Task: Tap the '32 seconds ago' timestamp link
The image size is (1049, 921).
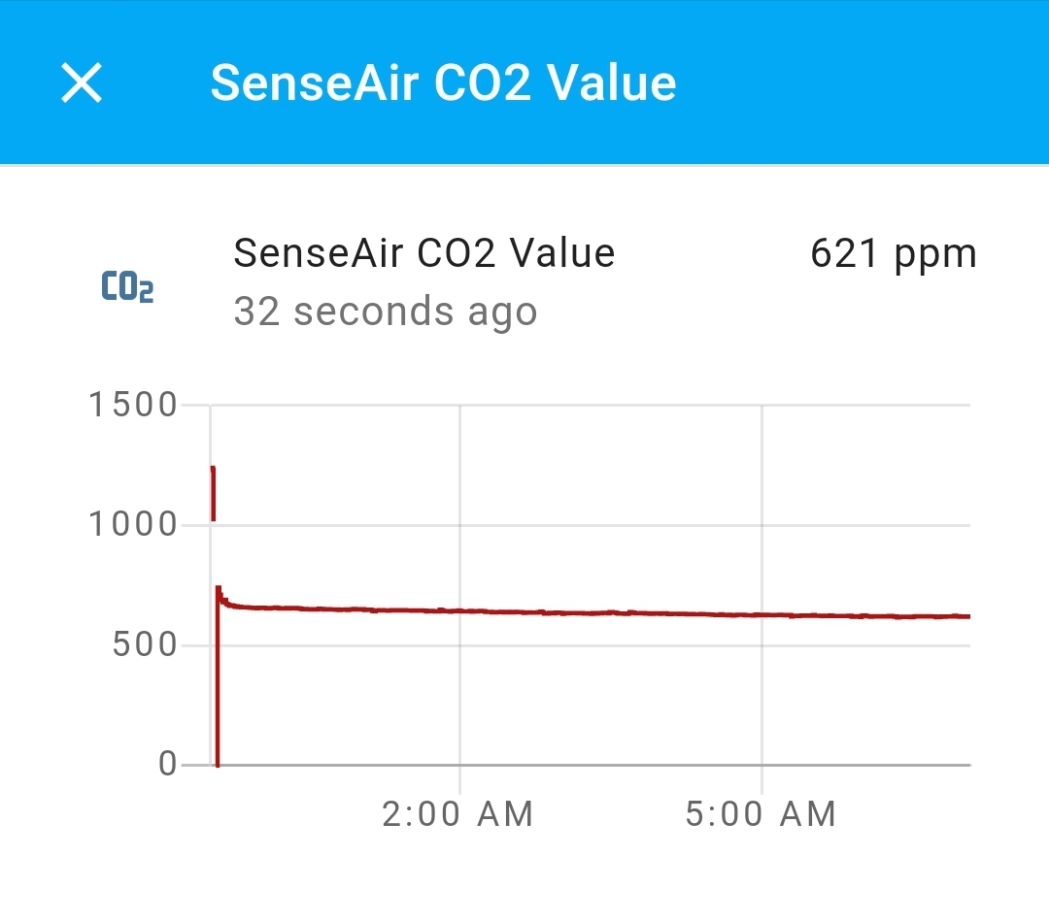Action: coord(386,311)
